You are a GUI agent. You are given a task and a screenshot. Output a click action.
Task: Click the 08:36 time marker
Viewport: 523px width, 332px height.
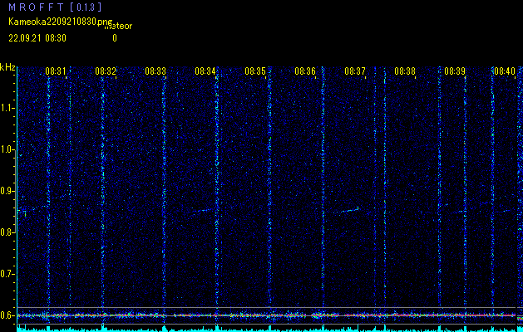pos(305,71)
